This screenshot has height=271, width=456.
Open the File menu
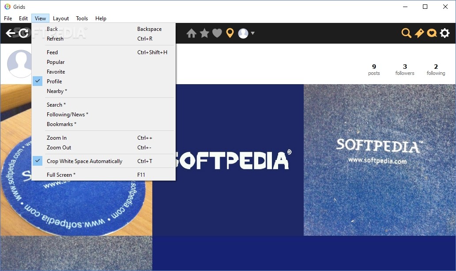8,18
